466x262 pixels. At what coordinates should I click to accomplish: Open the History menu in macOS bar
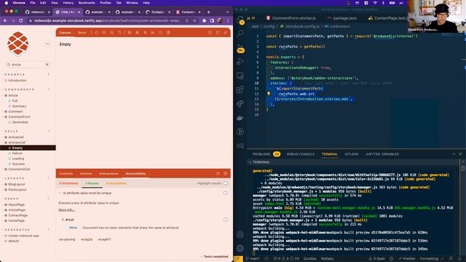coord(68,3)
